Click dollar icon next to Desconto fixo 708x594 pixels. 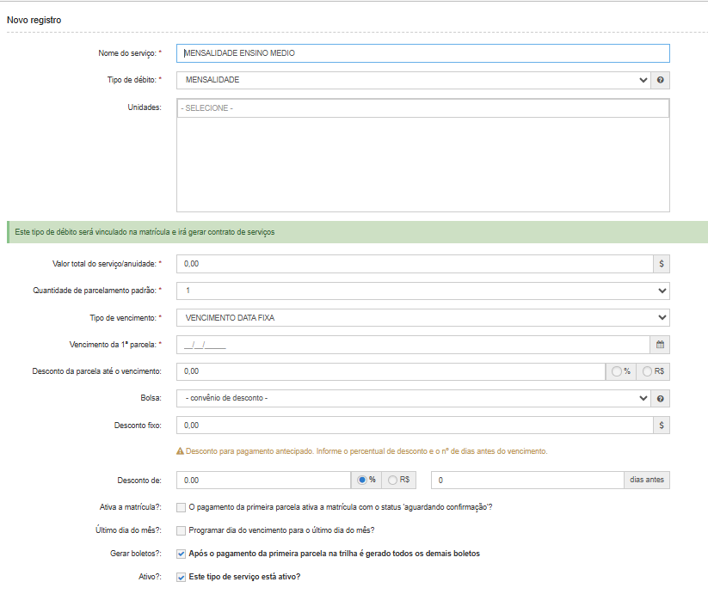coord(661,425)
